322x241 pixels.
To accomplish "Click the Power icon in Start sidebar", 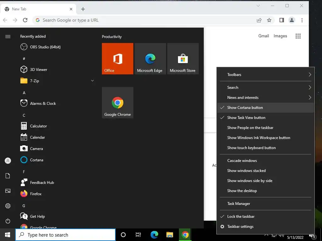I will click(8, 221).
